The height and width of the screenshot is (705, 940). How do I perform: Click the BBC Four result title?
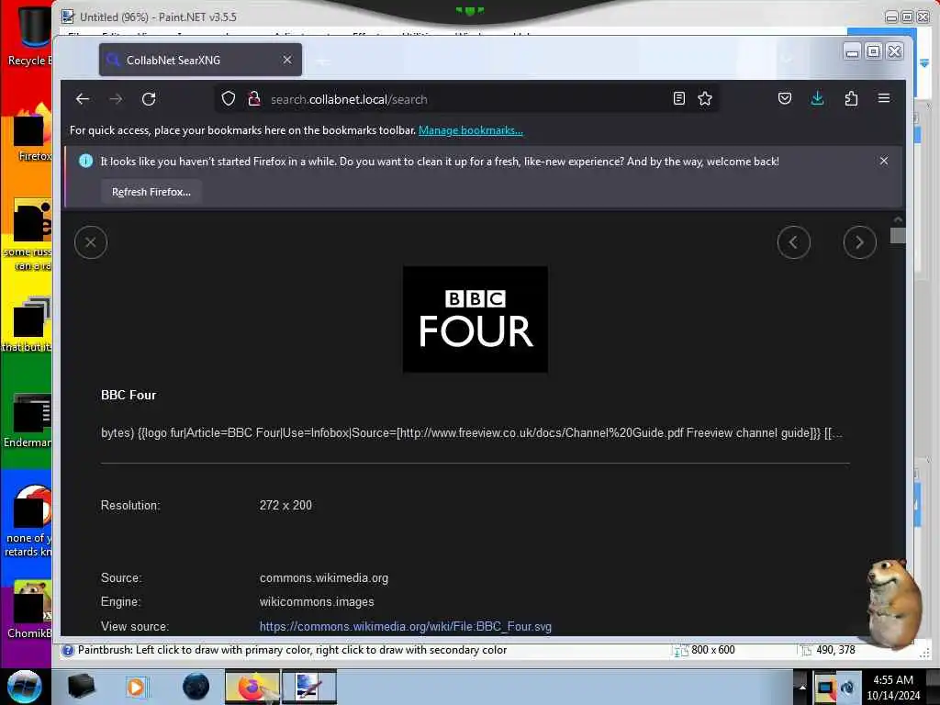(129, 395)
